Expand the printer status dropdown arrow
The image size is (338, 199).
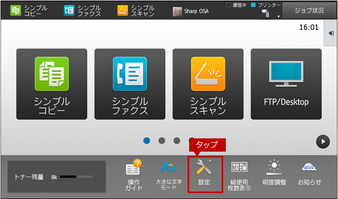tap(278, 16)
